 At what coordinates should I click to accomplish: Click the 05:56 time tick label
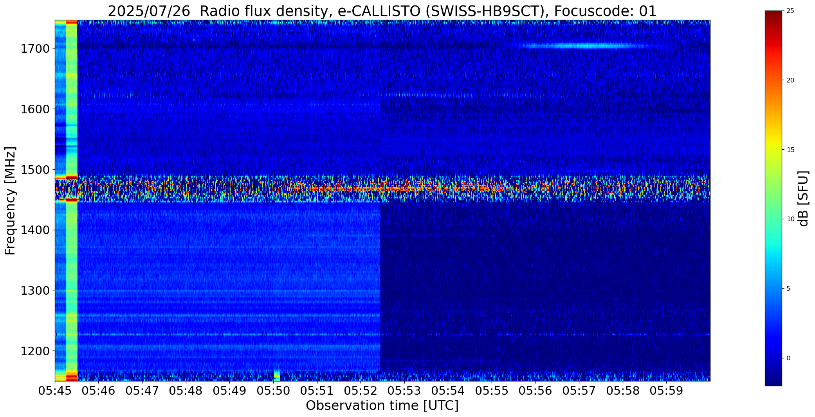(x=536, y=391)
